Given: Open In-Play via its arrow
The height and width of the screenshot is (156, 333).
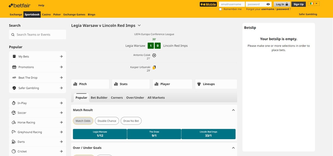Looking at the screenshot, I should [x=61, y=103].
